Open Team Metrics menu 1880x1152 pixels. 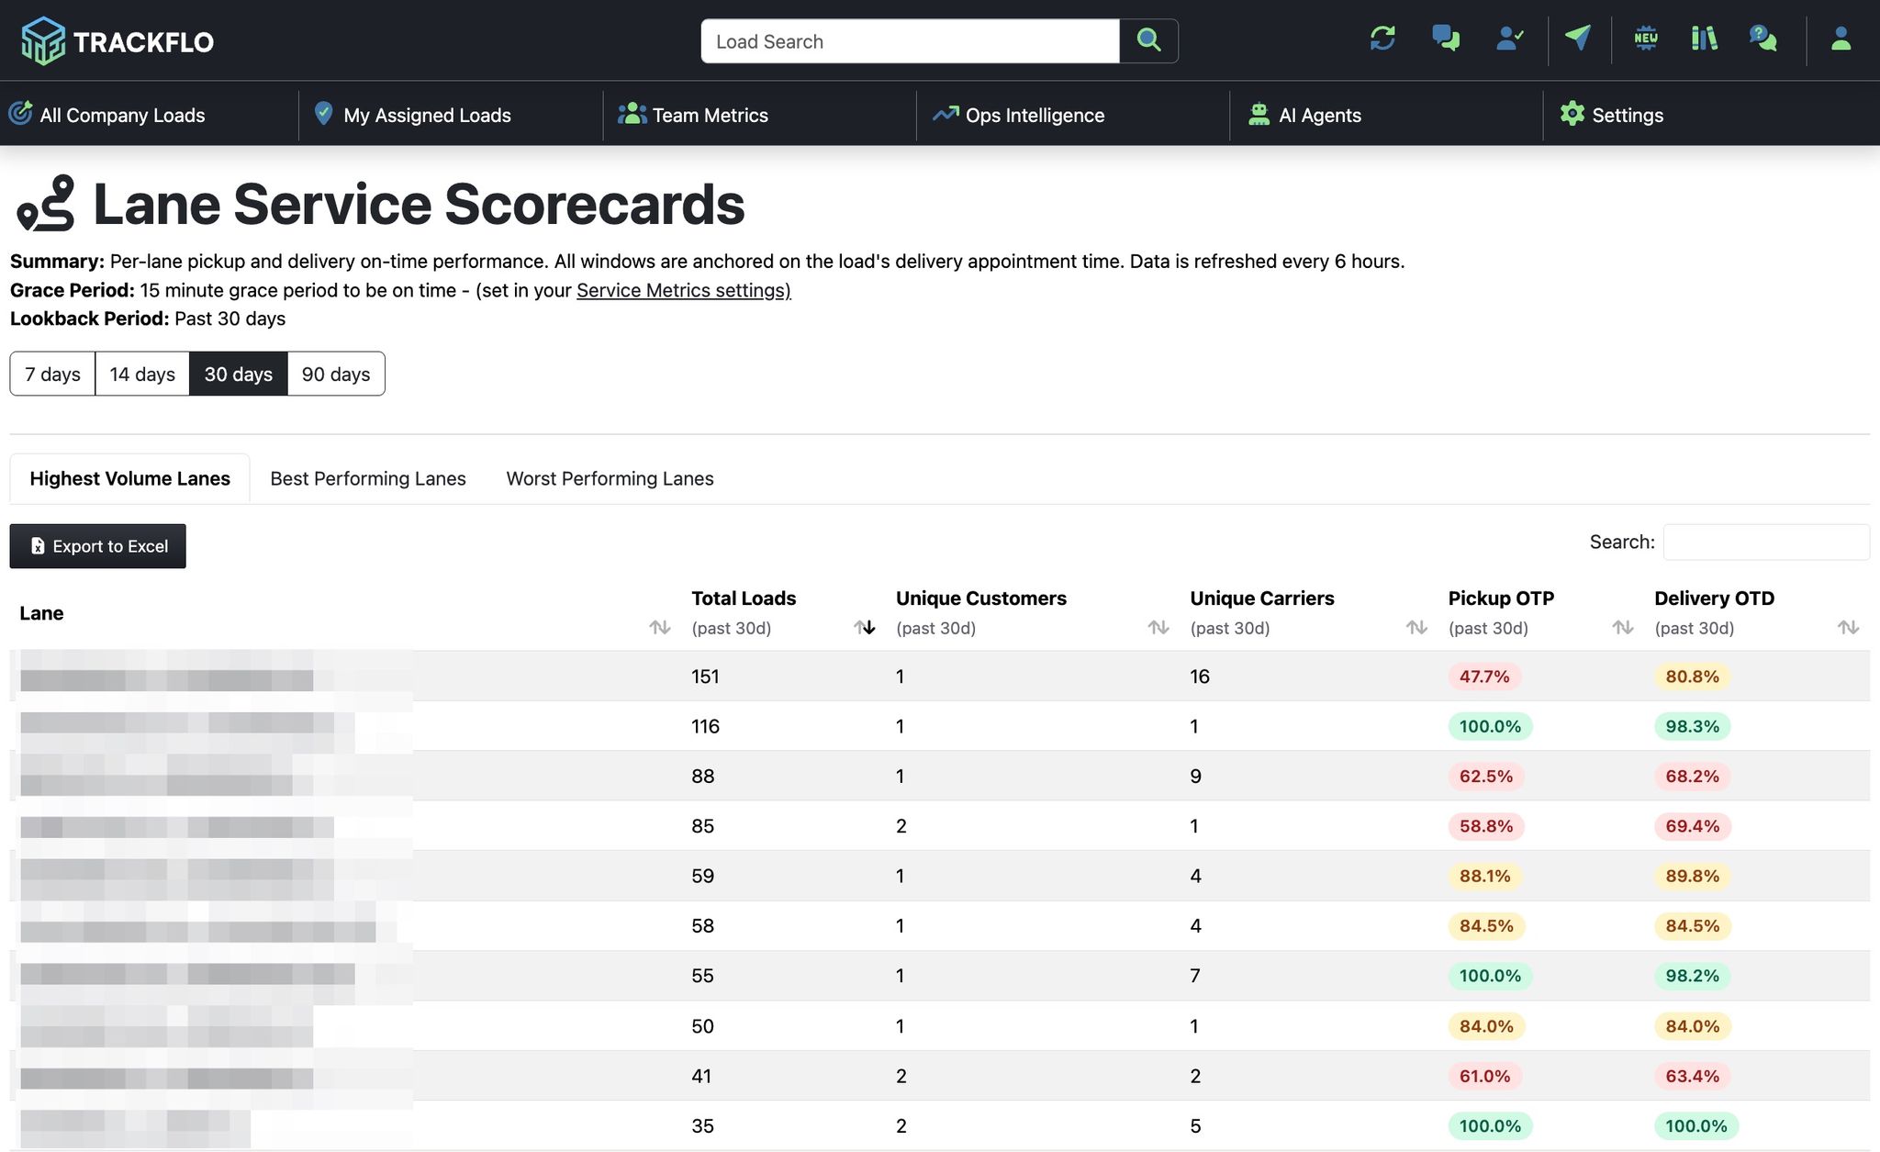pos(693,115)
